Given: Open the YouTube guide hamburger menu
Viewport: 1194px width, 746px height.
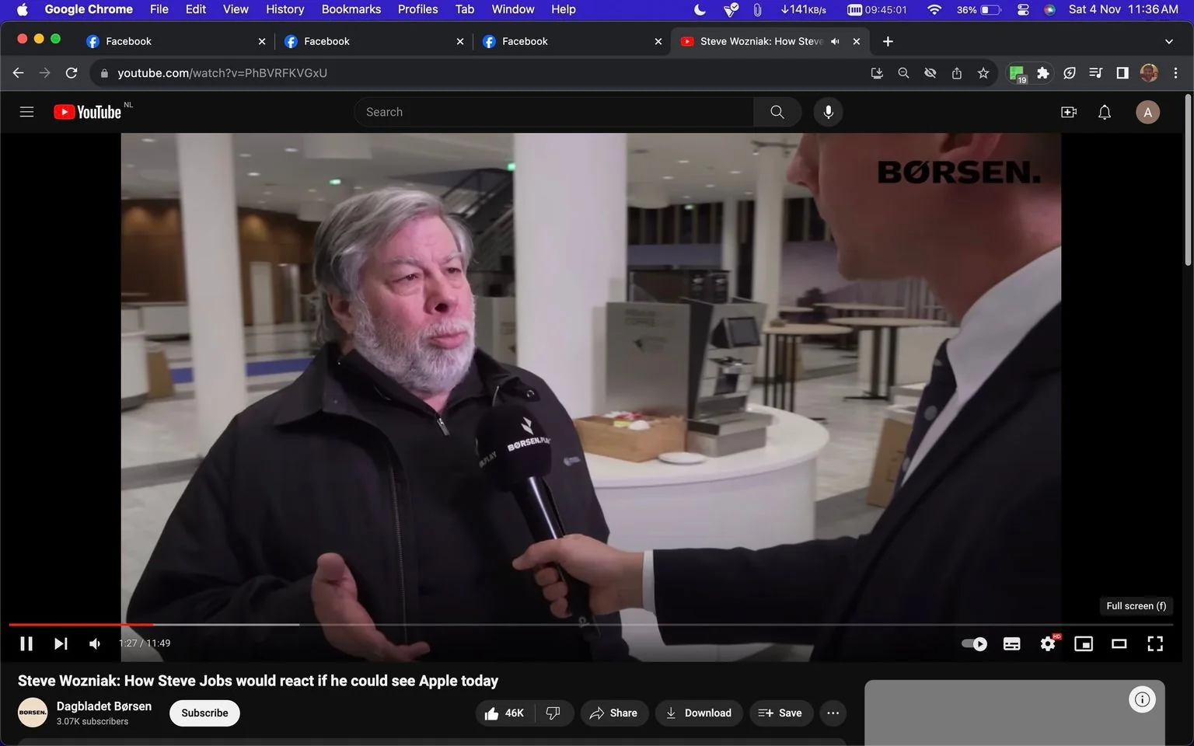Looking at the screenshot, I should [26, 112].
